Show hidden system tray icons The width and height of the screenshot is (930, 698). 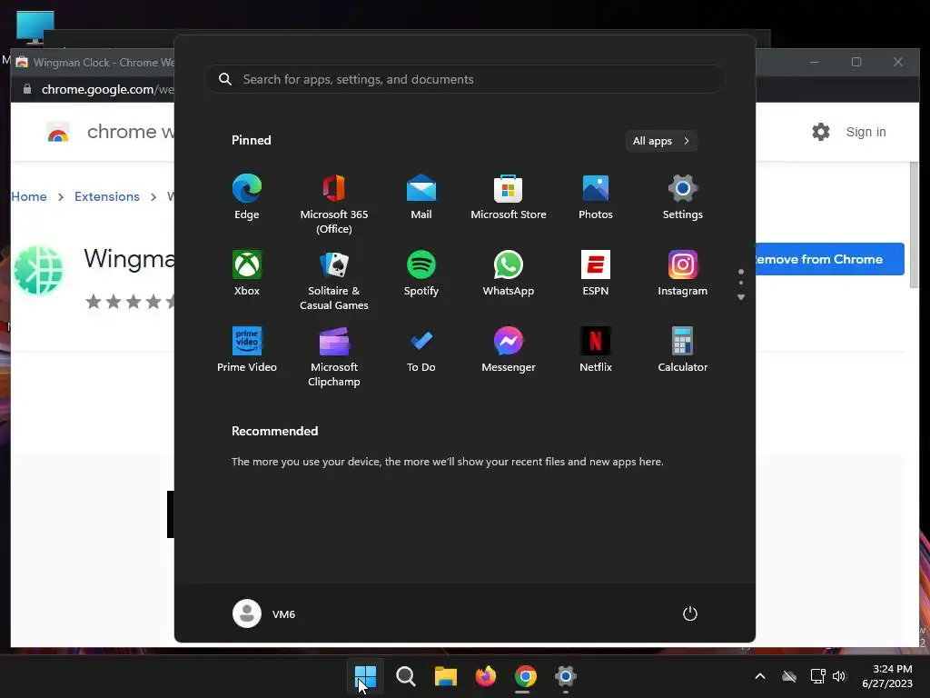pyautogui.click(x=760, y=676)
